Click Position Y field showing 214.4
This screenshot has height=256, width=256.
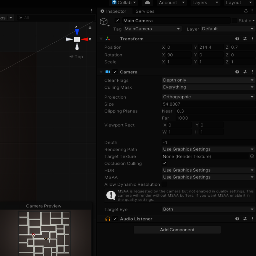211,47
